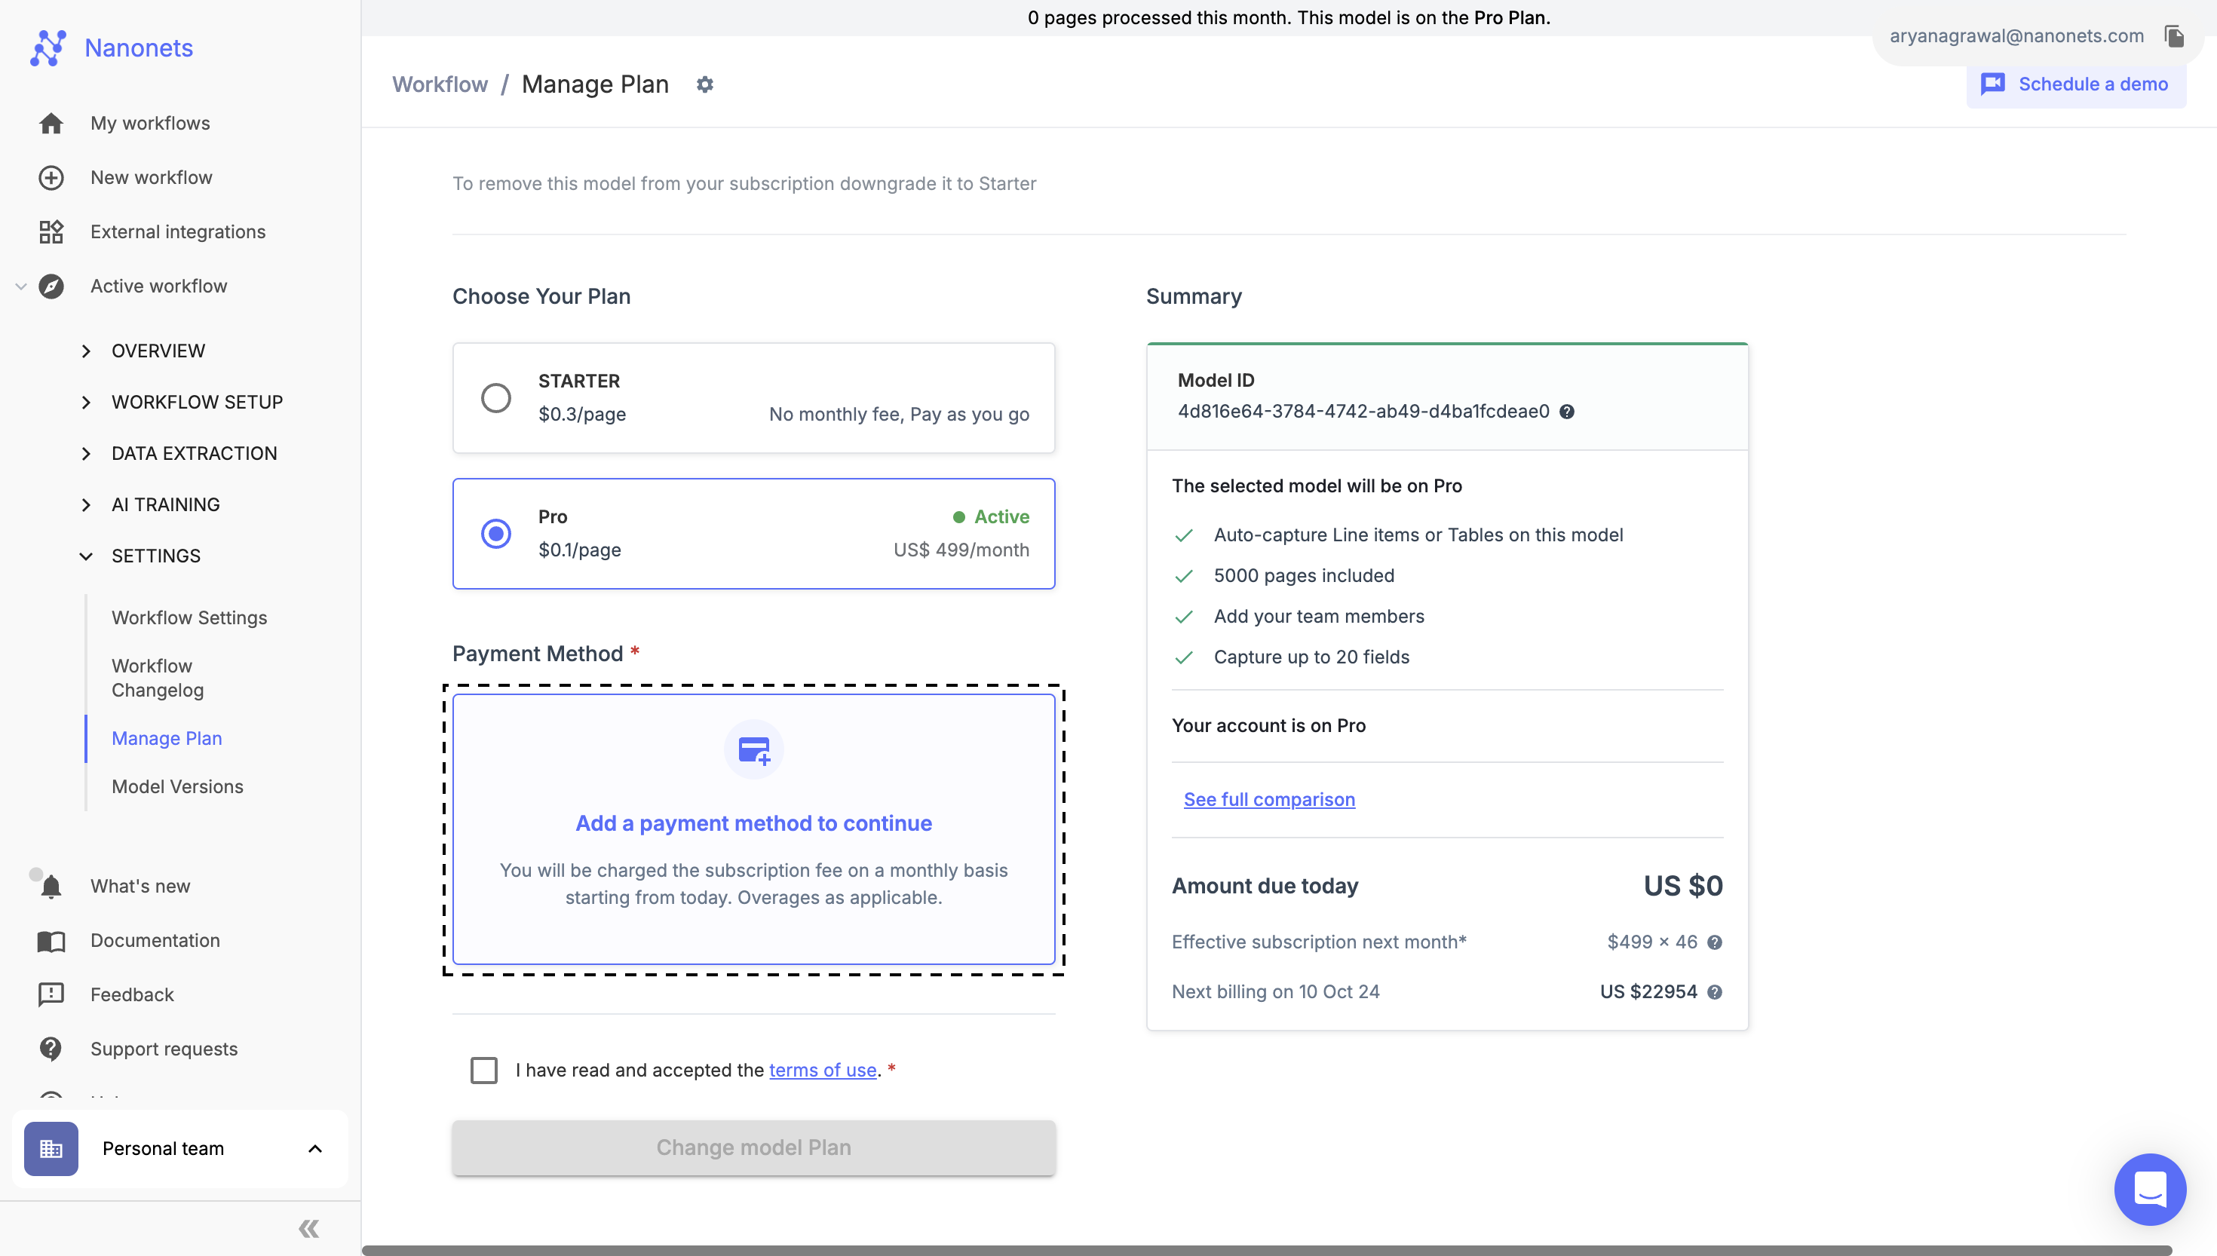
Task: Select the STARTER plan radio button
Action: 496,399
